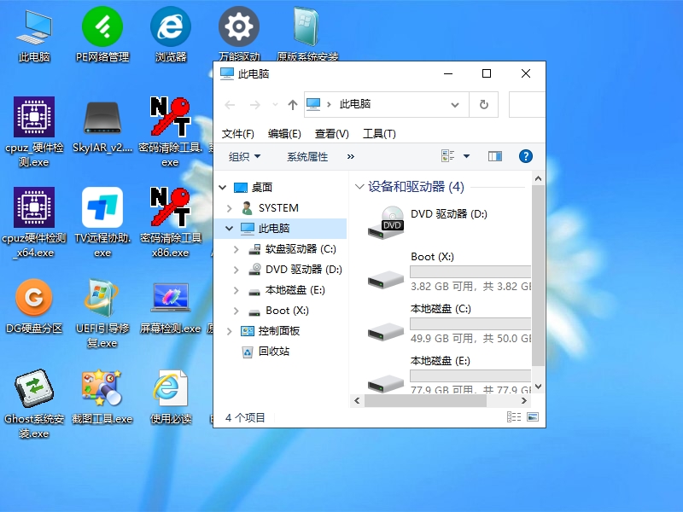
Task: Go up one folder level
Action: coord(293,104)
